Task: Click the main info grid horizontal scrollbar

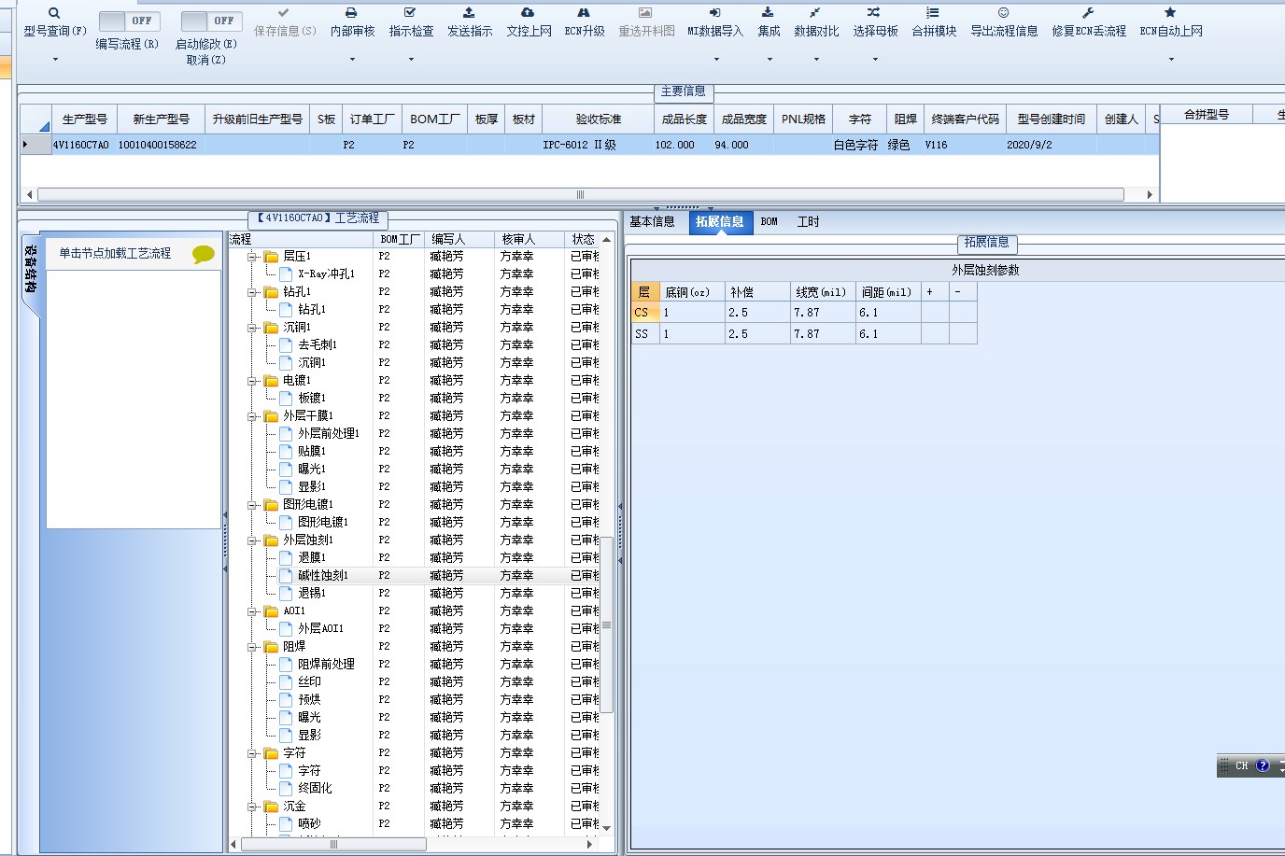Action: click(x=580, y=195)
